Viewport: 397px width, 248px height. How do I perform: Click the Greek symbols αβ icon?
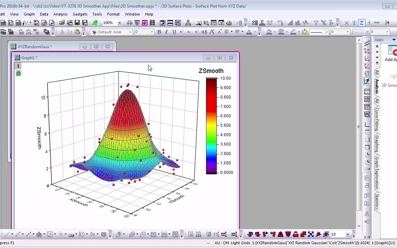click(204, 32)
